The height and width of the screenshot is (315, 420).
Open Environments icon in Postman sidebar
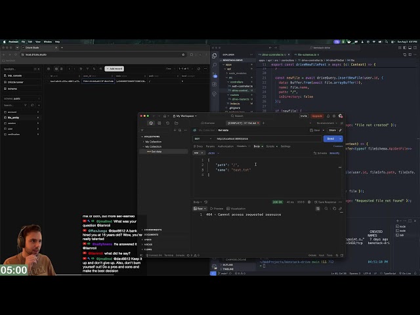tap(159, 123)
